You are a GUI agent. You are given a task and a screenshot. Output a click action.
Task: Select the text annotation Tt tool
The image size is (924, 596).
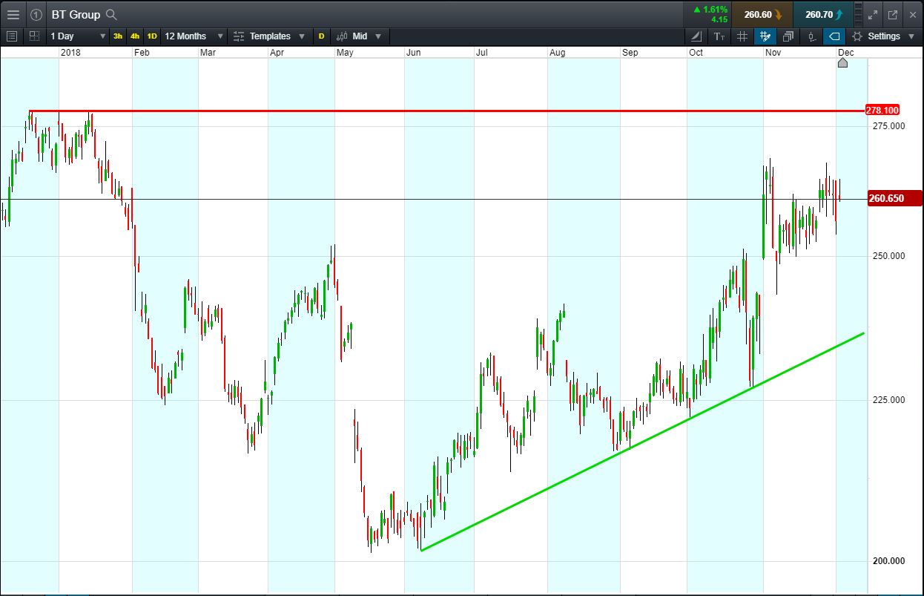(719, 36)
